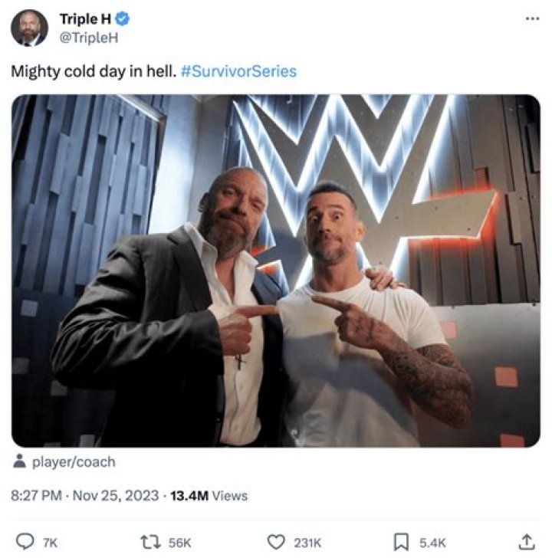Click the 7K replies count
Screen dimensions: 552x558
50,543
